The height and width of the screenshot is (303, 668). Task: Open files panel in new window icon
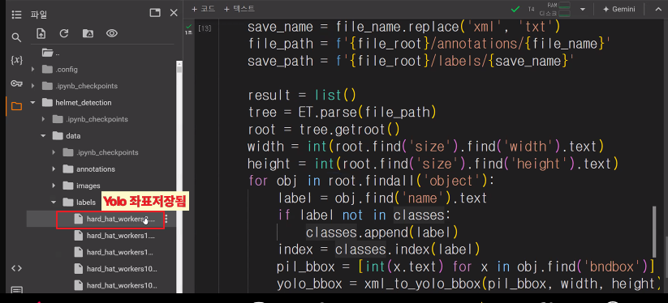click(x=155, y=13)
